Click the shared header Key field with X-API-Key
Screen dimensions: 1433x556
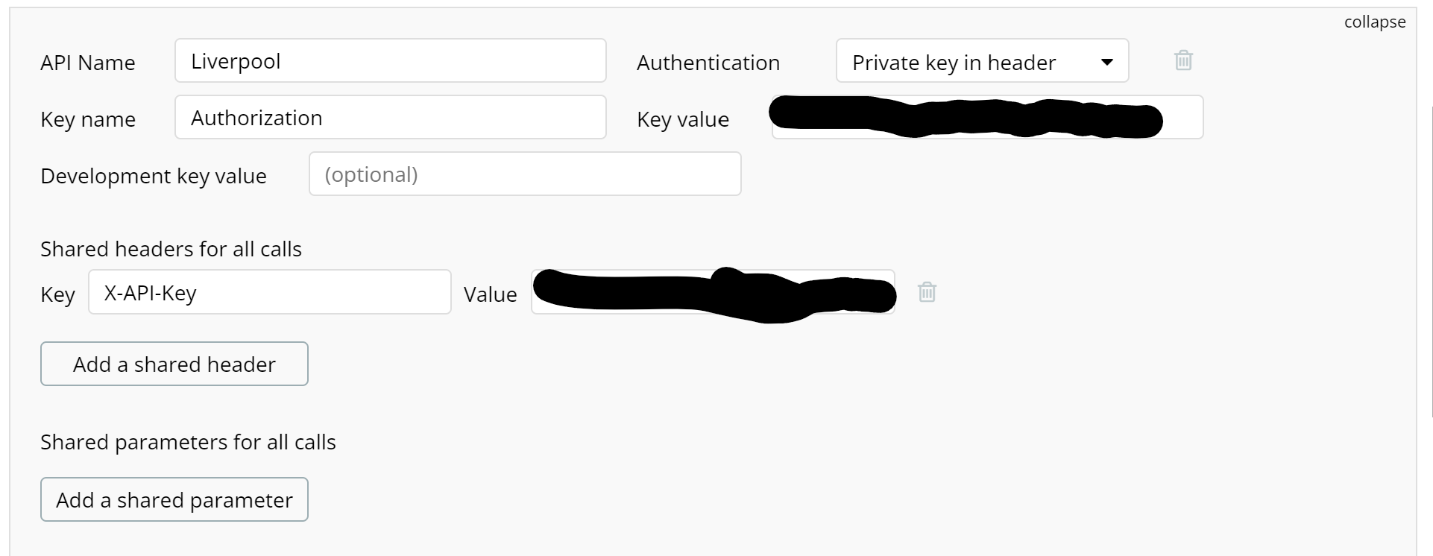tap(270, 291)
